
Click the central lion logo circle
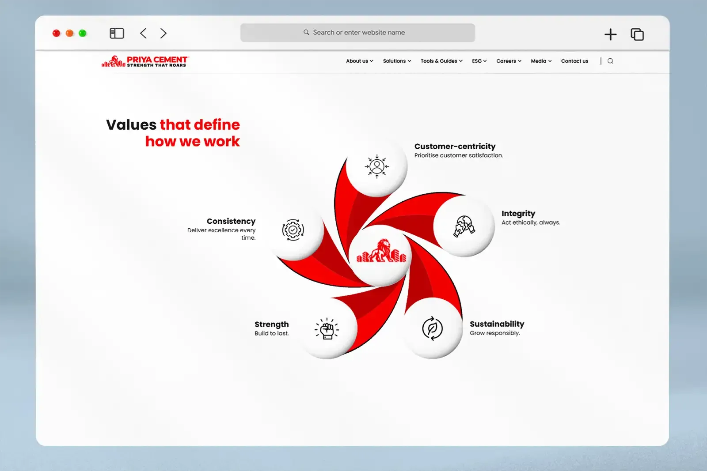(381, 255)
